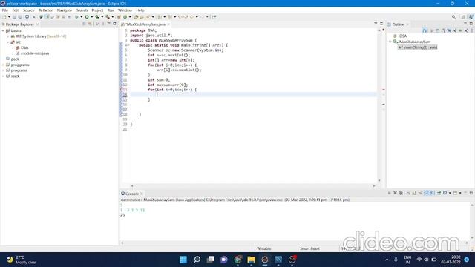Click the green Run toolbar icon

87,17
